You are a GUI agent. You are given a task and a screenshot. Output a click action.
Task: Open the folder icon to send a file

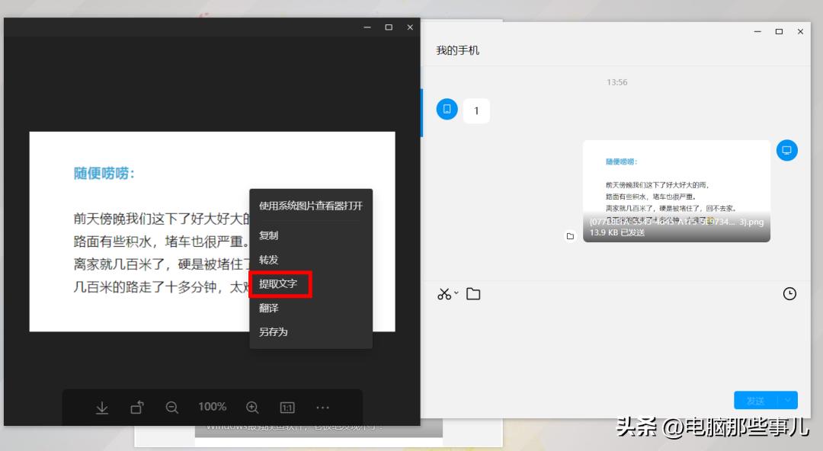[474, 294]
